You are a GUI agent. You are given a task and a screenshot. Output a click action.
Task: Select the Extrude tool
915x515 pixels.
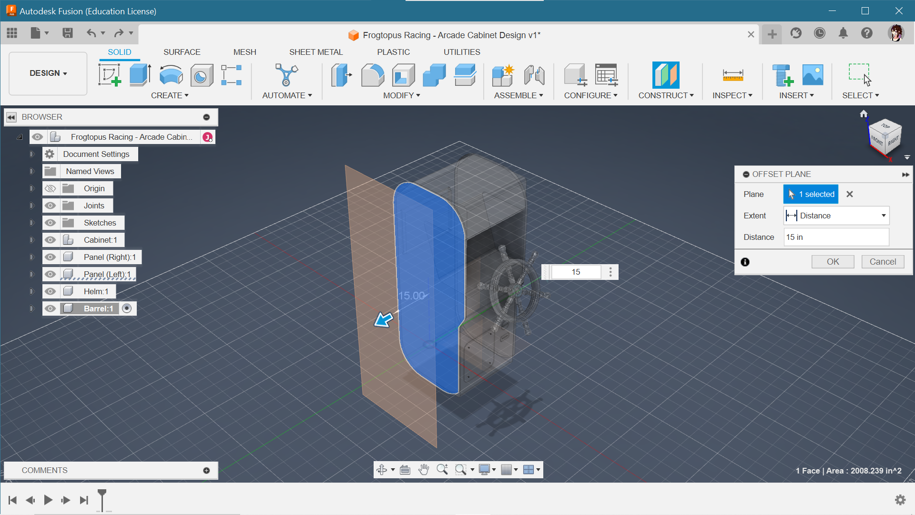coord(140,75)
